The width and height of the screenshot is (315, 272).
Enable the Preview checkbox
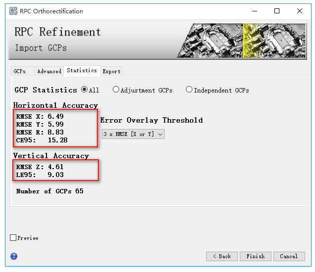click(x=13, y=238)
